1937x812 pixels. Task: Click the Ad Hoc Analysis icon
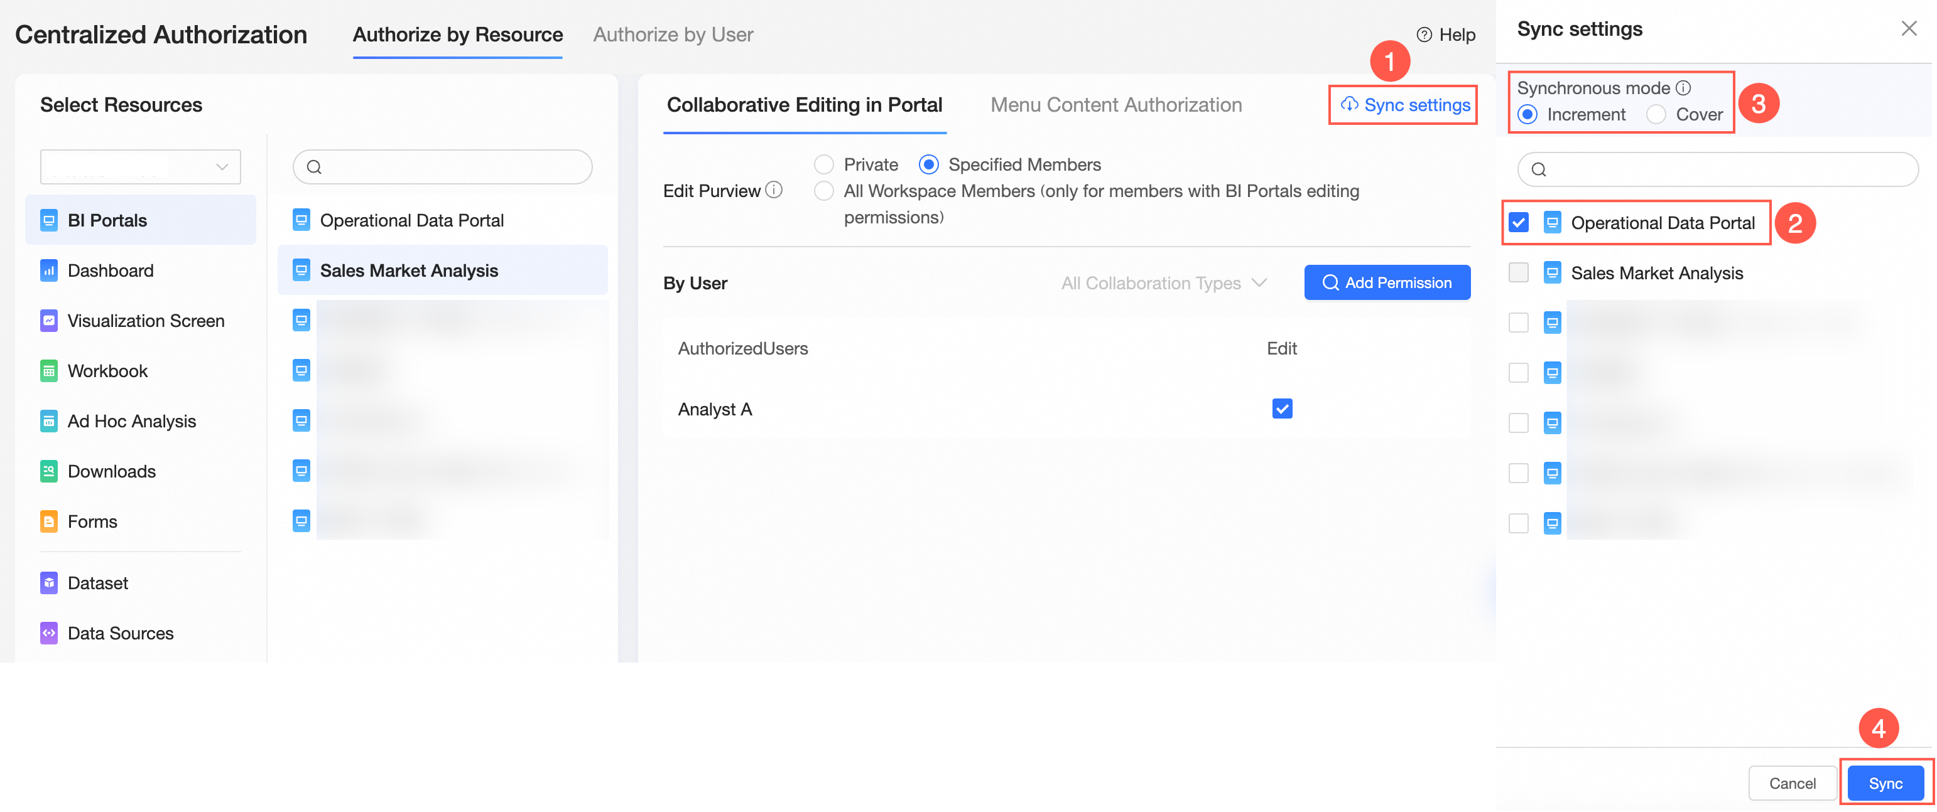tap(49, 422)
